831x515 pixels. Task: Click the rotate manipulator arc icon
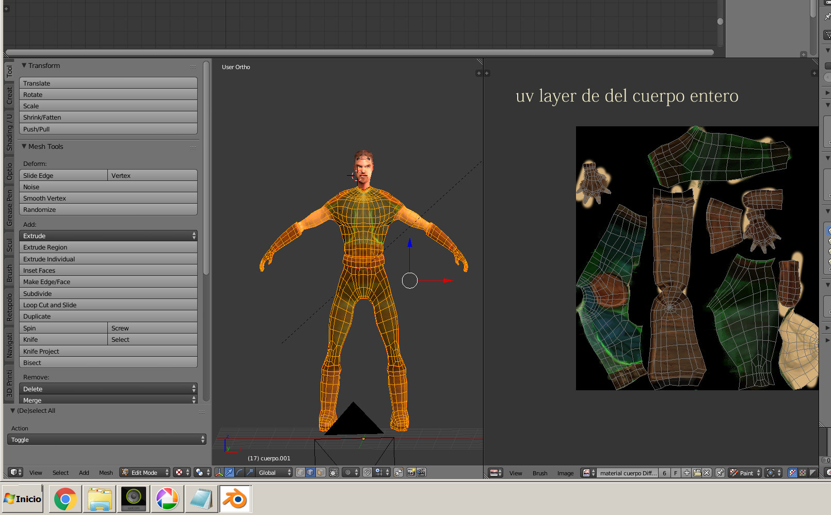239,472
